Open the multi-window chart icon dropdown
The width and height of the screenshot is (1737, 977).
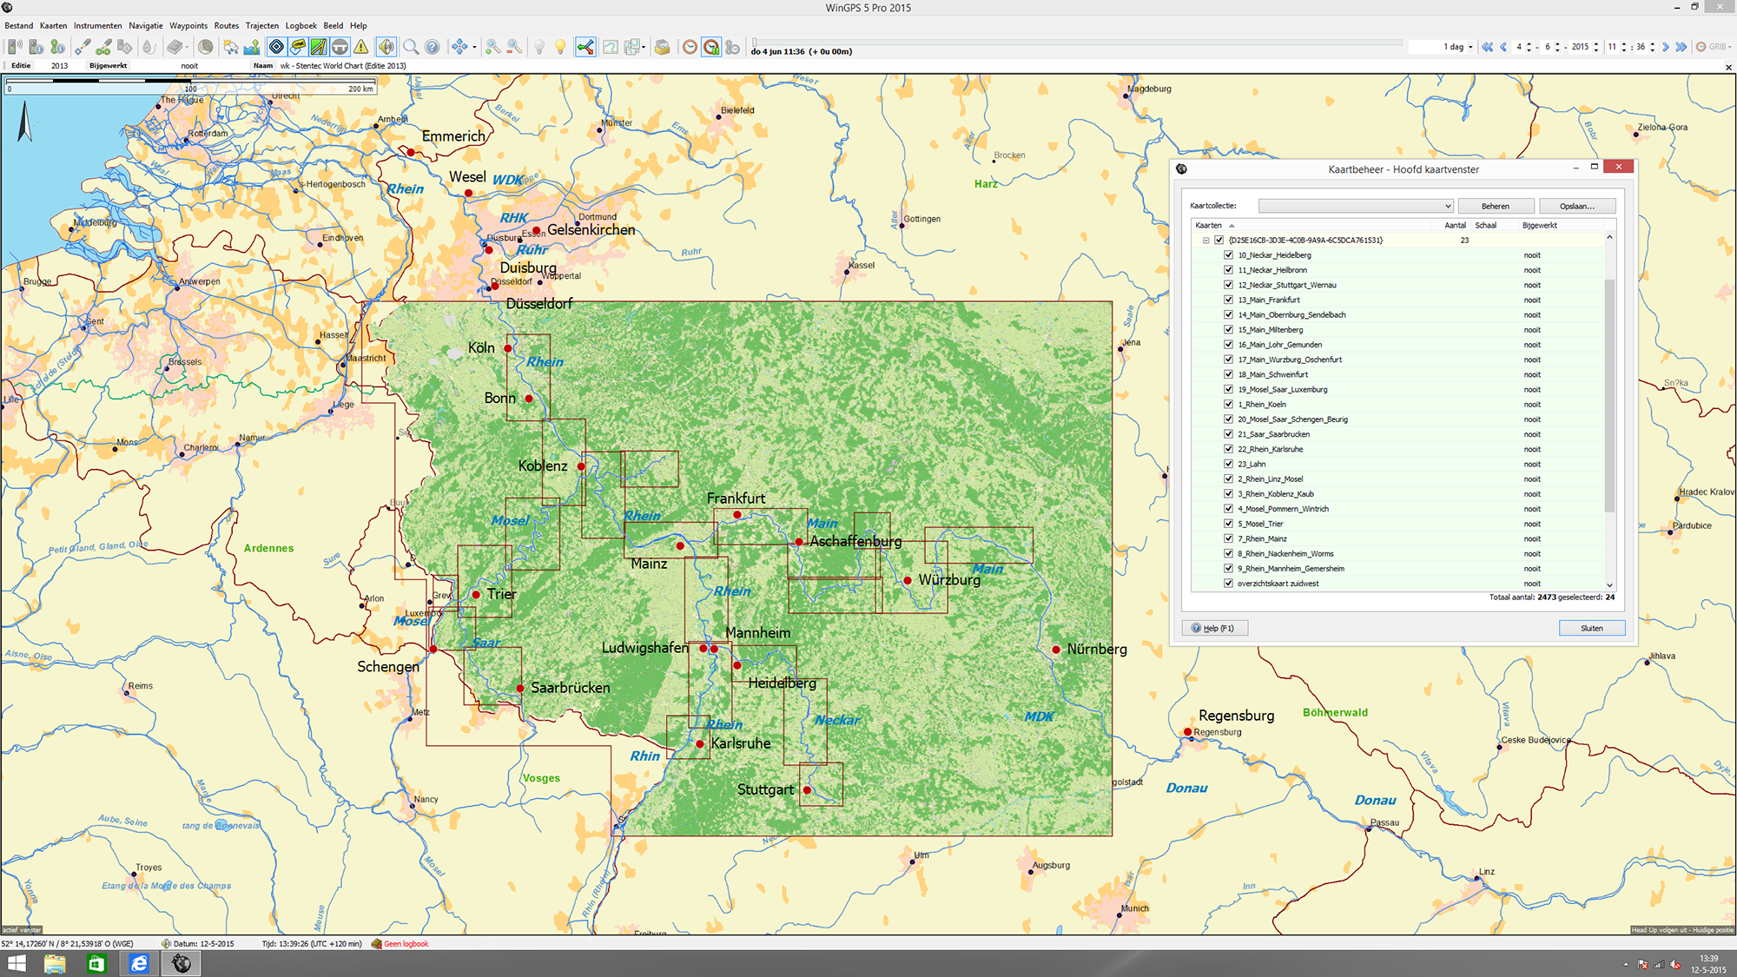click(x=644, y=47)
